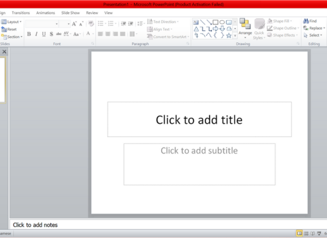The width and height of the screenshot is (327, 238).
Task: Open the Select dropdown in Editing
Action: pos(313,35)
